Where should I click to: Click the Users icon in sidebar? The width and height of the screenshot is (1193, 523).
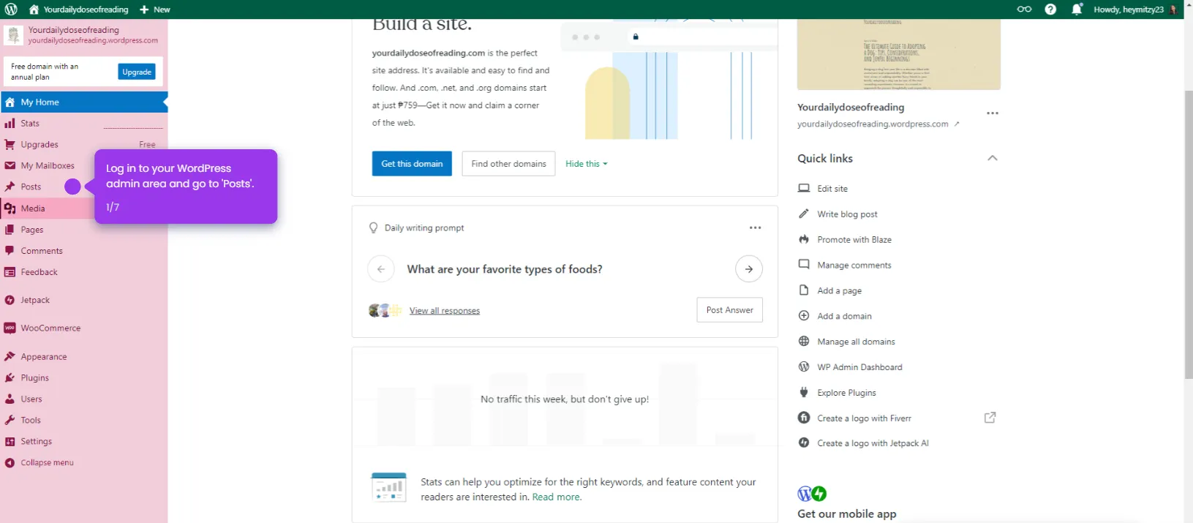pyautogui.click(x=10, y=399)
